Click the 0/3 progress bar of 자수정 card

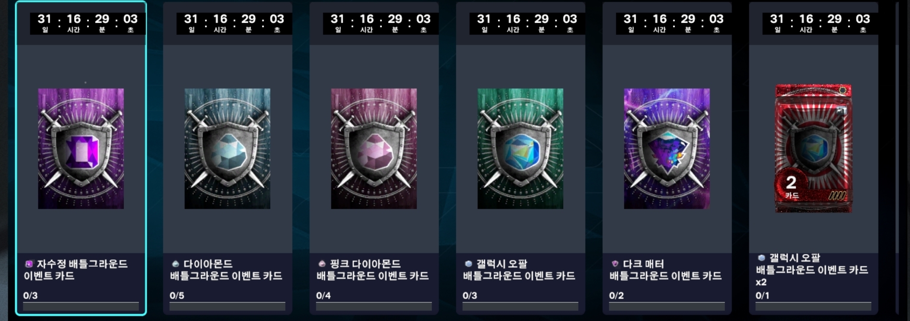[x=81, y=306]
